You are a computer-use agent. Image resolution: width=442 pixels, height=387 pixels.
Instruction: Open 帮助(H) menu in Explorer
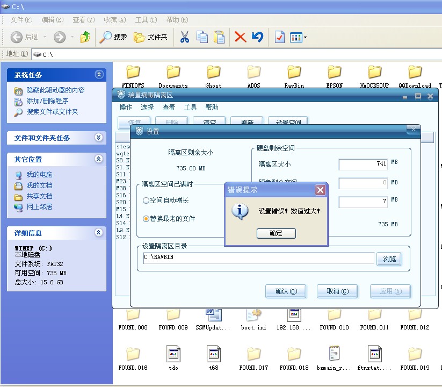click(177, 20)
